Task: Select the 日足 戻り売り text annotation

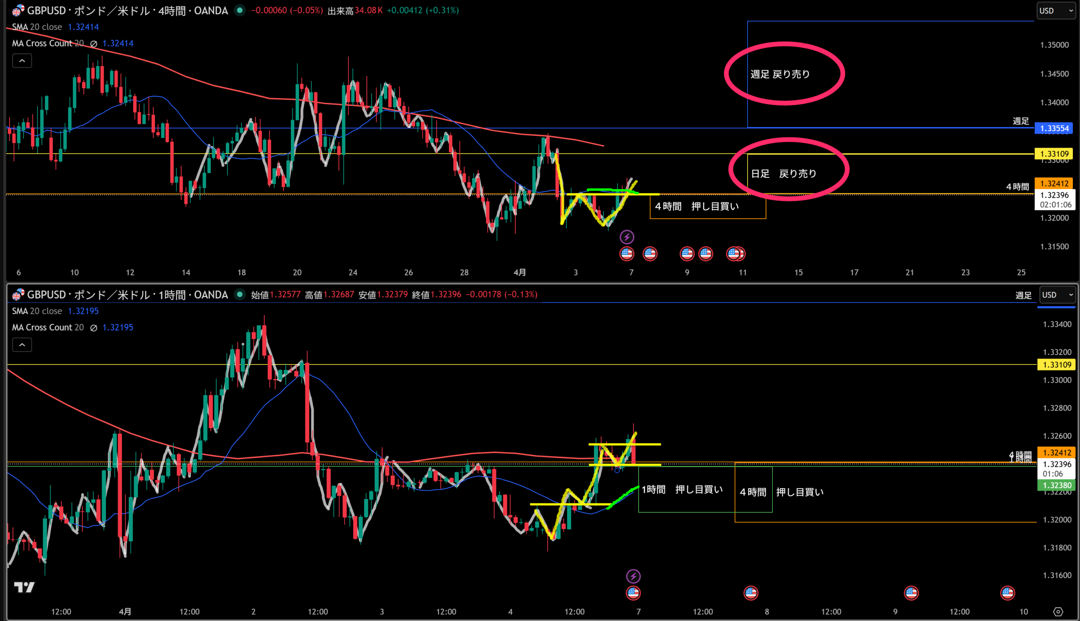Action: tap(783, 173)
